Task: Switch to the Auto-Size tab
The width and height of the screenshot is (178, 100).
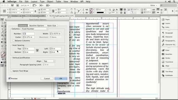Action: [52, 26]
